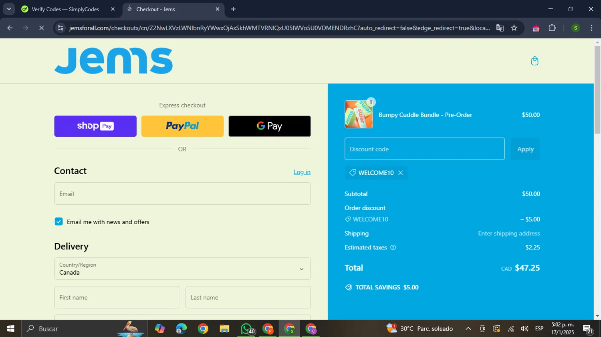Open the notification center icon
601x337 pixels.
point(588,329)
